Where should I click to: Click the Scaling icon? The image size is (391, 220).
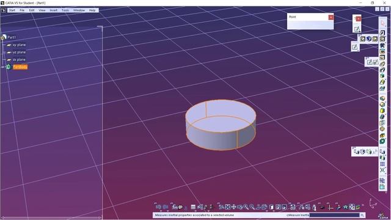[382, 170]
